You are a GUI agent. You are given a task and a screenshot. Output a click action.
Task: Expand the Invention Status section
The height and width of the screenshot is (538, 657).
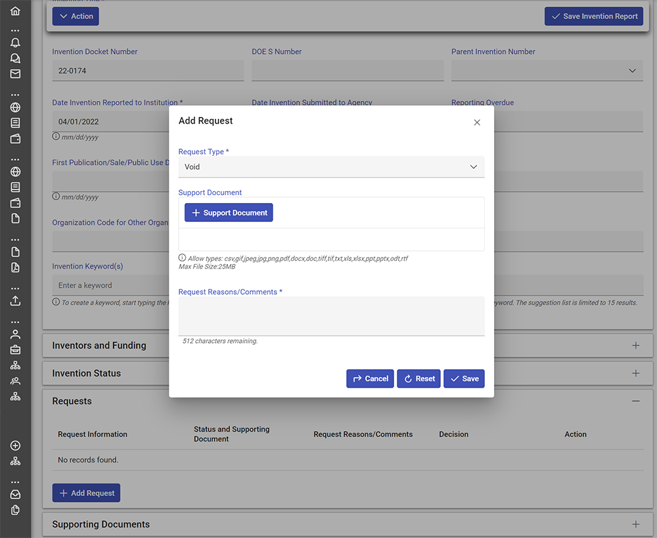(x=635, y=373)
